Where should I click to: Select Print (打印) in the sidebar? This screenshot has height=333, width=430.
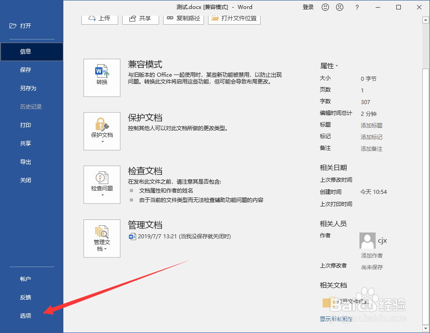[x=32, y=125]
